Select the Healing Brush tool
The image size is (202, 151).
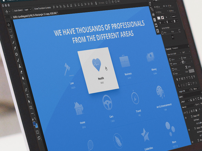16,54
